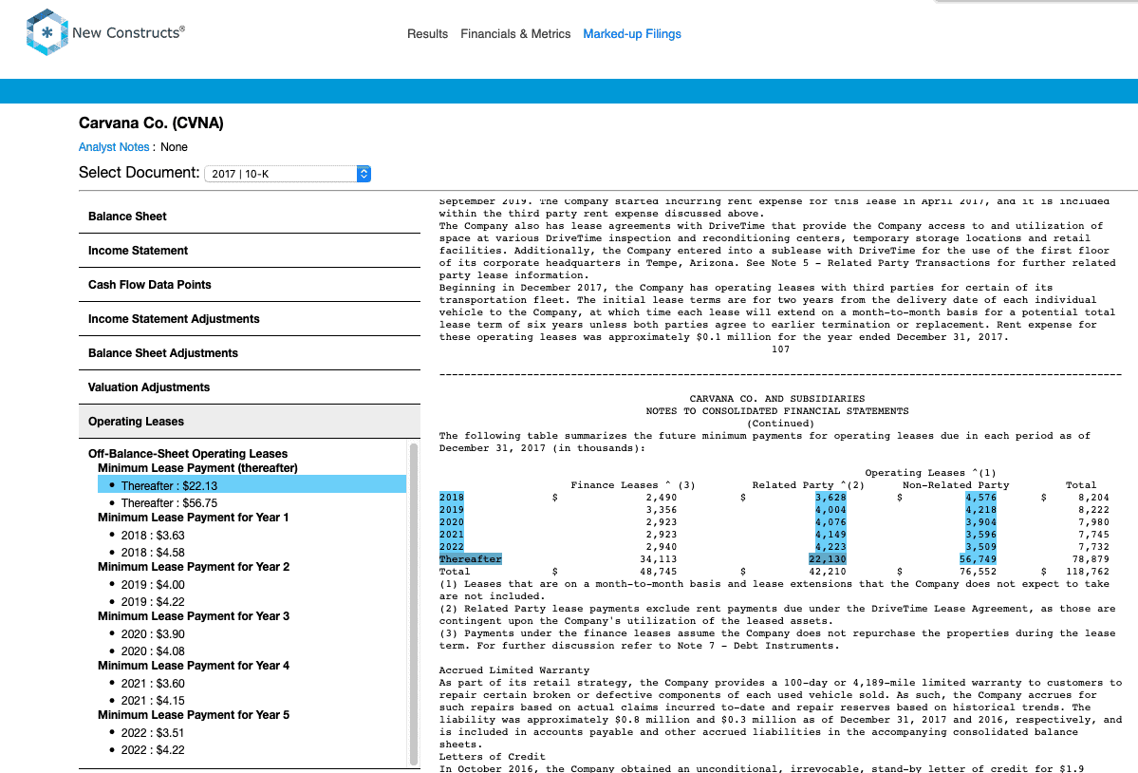Image resolution: width=1138 pixels, height=773 pixels.
Task: Select the 2018 : $4.58 entry
Action: (x=153, y=553)
